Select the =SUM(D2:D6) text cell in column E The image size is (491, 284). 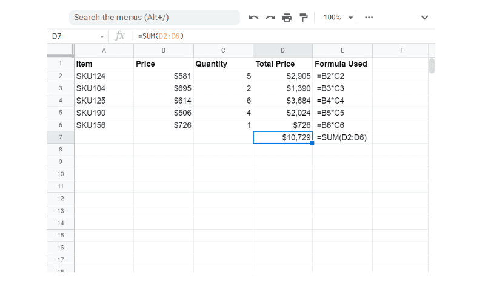click(342, 137)
